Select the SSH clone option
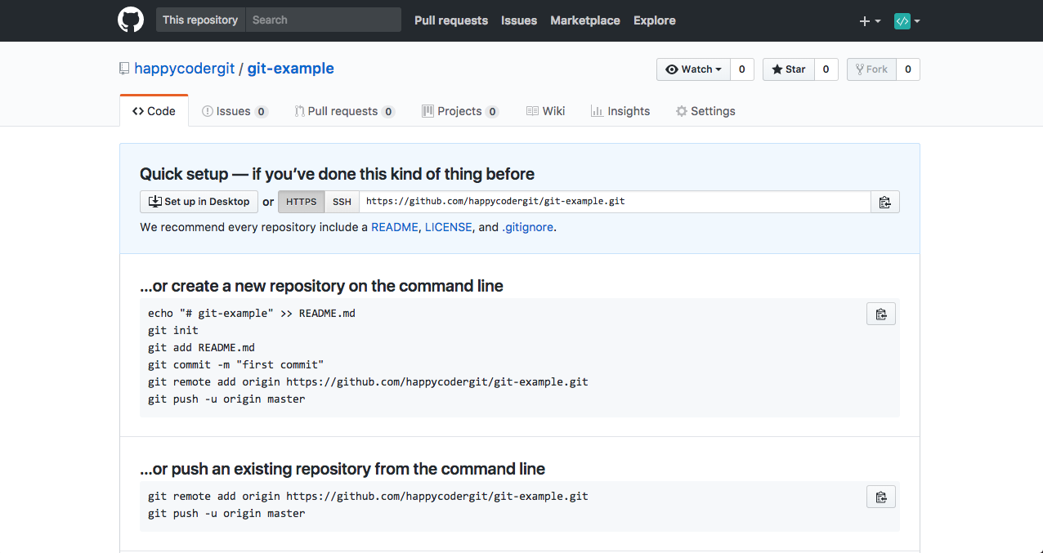 (x=341, y=201)
